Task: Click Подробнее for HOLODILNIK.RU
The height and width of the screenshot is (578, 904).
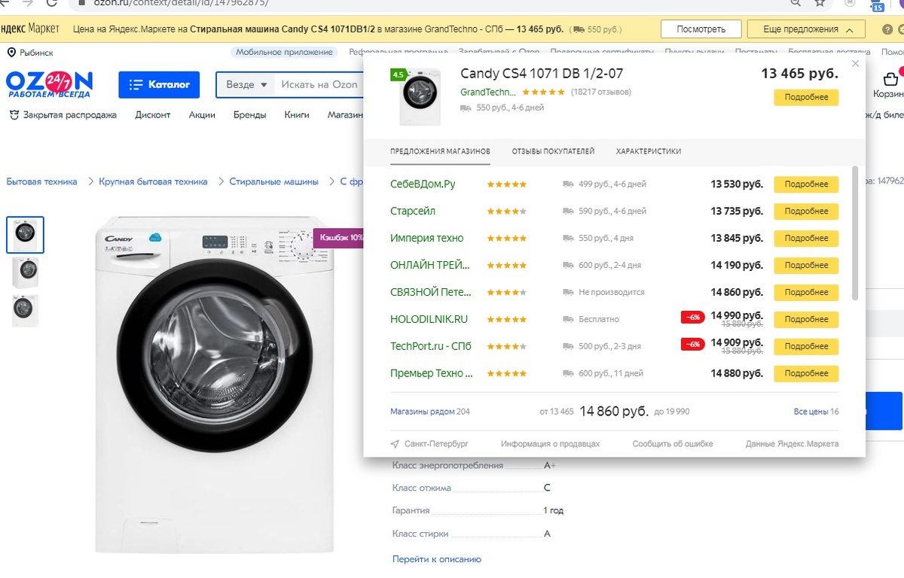Action: (x=806, y=320)
